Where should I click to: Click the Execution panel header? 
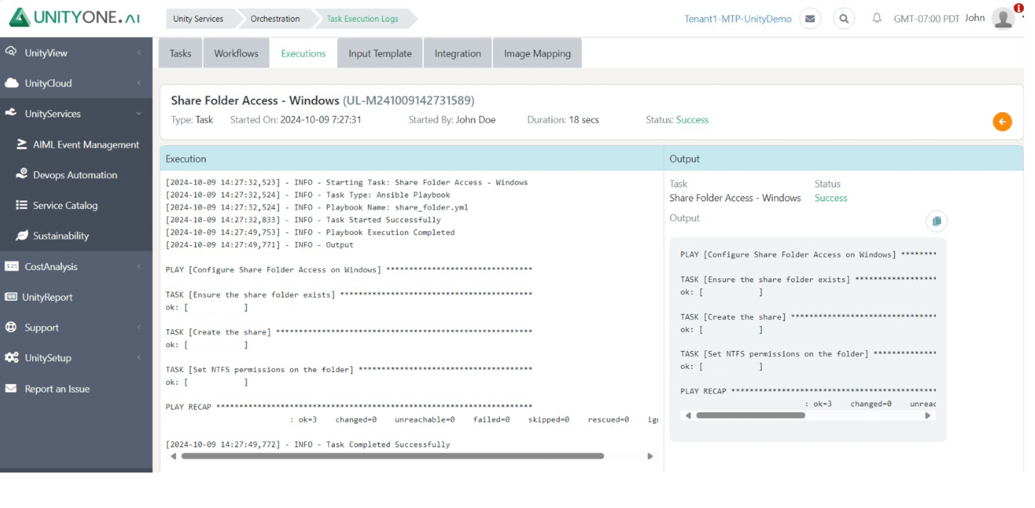pos(412,159)
